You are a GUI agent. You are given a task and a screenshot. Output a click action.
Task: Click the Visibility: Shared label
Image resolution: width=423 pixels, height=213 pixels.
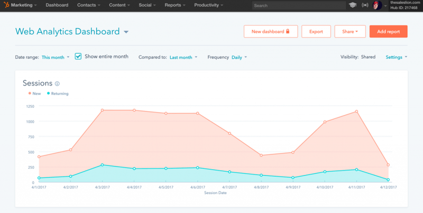(358, 57)
